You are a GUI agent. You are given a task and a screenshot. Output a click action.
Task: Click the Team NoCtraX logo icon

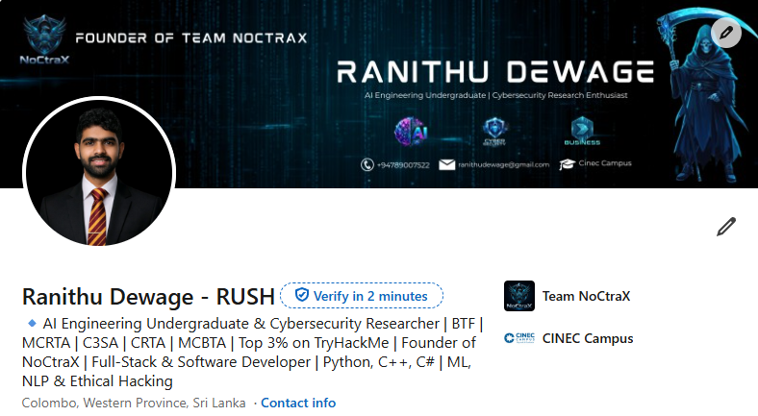tap(519, 296)
